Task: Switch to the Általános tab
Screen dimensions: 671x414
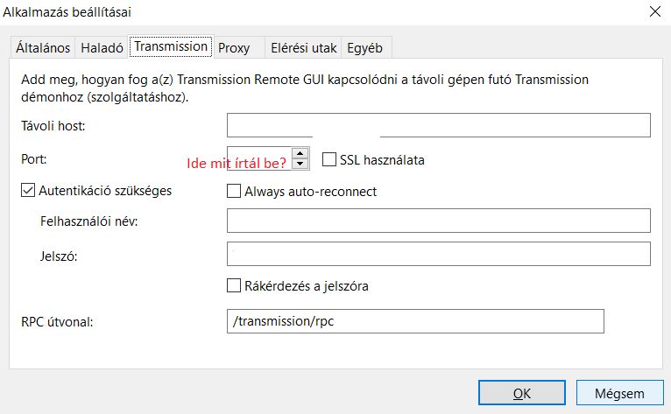Action: point(43,47)
